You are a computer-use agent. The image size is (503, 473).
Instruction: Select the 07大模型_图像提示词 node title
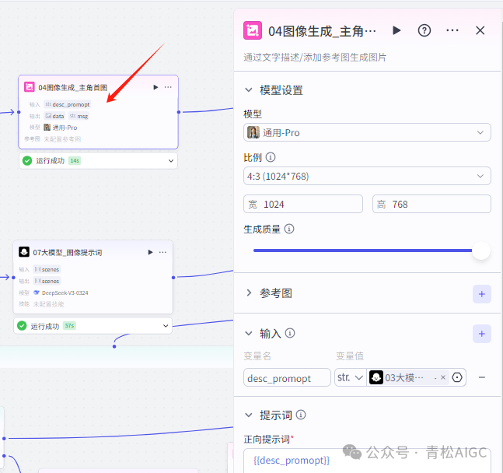(68, 252)
